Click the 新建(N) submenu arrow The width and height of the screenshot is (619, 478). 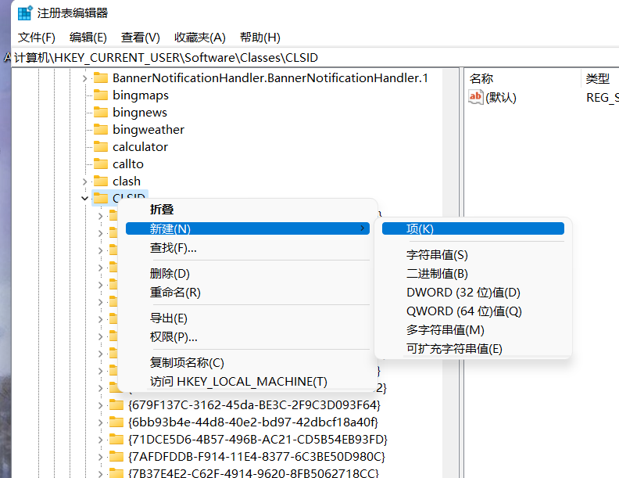(x=362, y=228)
